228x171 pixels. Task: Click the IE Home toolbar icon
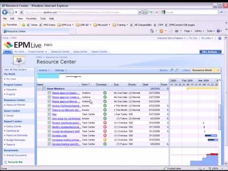[152, 31]
